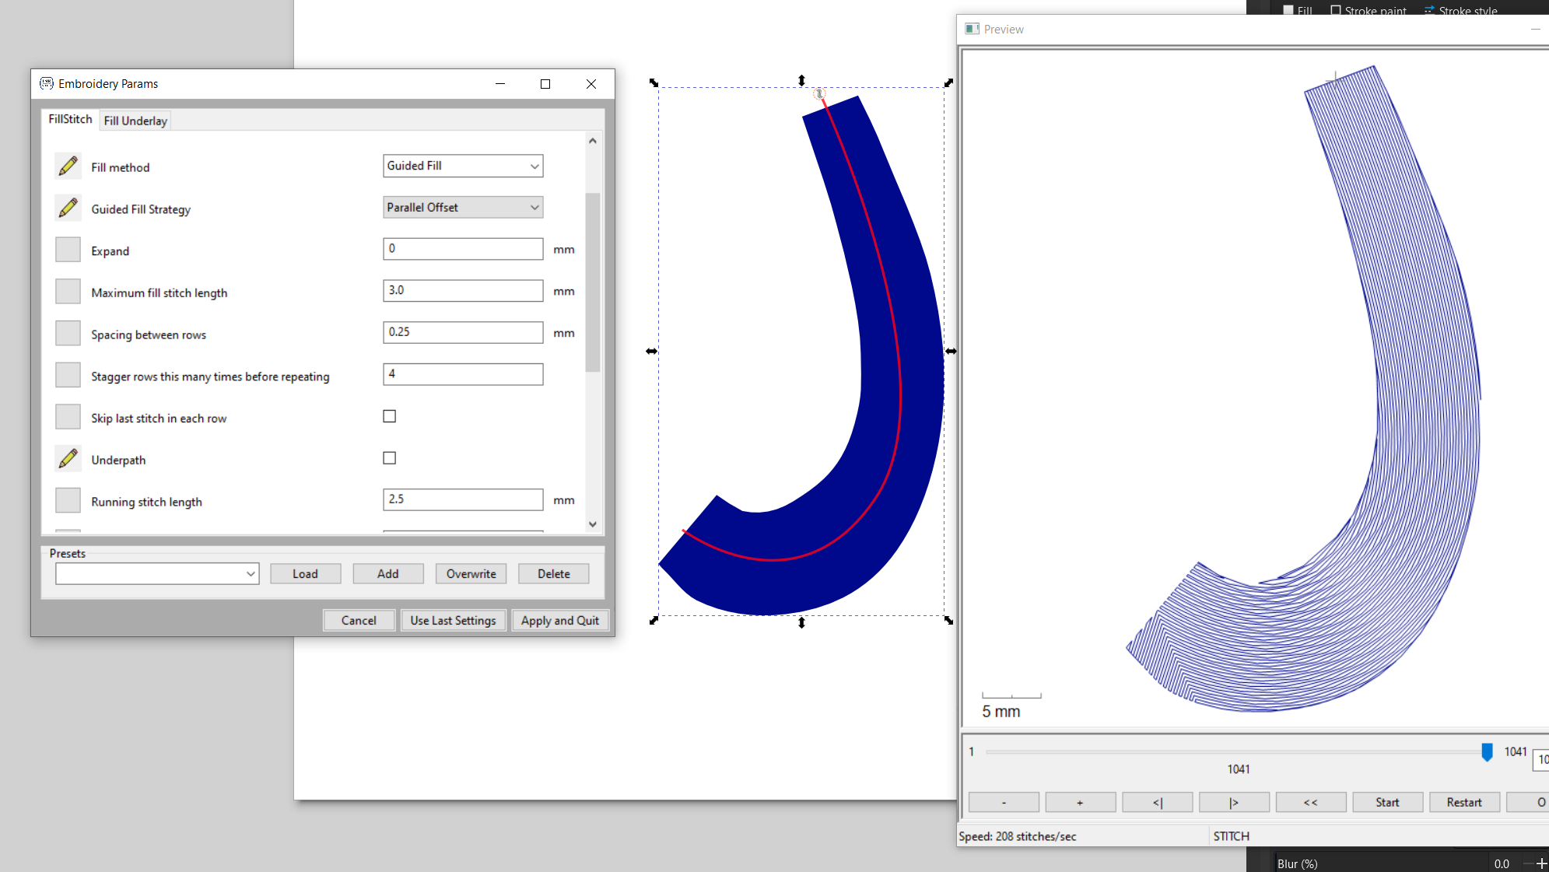Open the Fill method dropdown
The width and height of the screenshot is (1549, 872).
463,166
